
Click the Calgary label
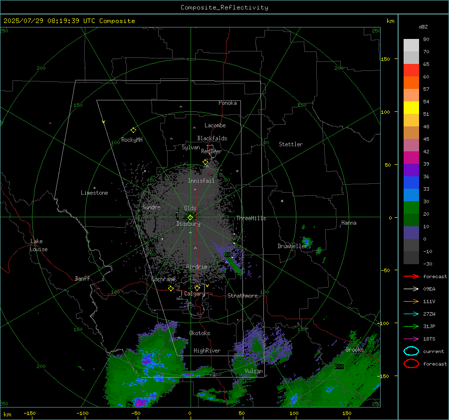point(195,294)
